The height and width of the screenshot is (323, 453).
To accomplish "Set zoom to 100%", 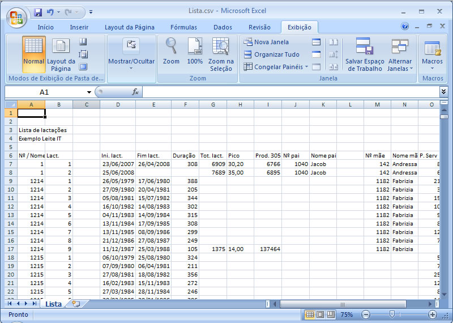I will (x=195, y=51).
